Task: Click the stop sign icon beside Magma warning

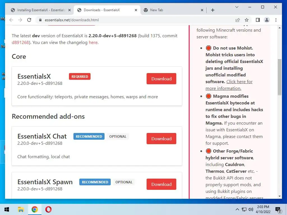Action: (208, 96)
